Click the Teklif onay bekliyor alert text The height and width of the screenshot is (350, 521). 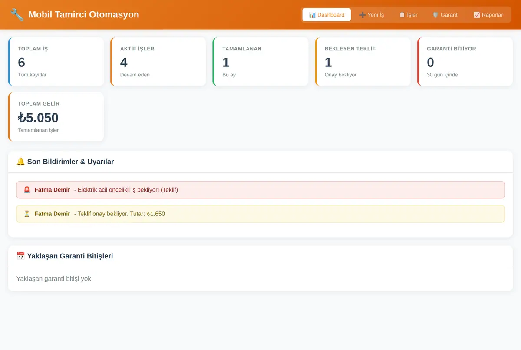(119, 214)
